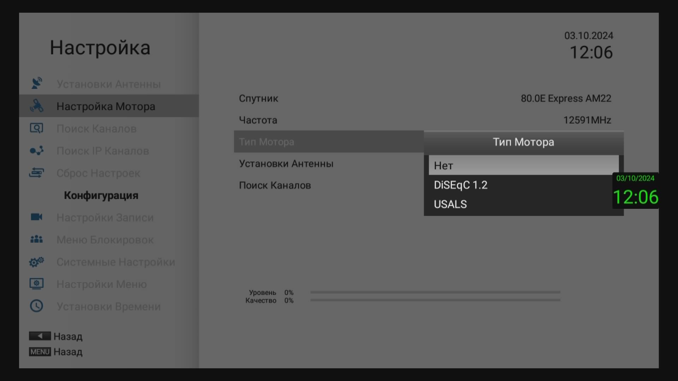
Task: Click the Тип Мотора popup header
Action: (524, 142)
